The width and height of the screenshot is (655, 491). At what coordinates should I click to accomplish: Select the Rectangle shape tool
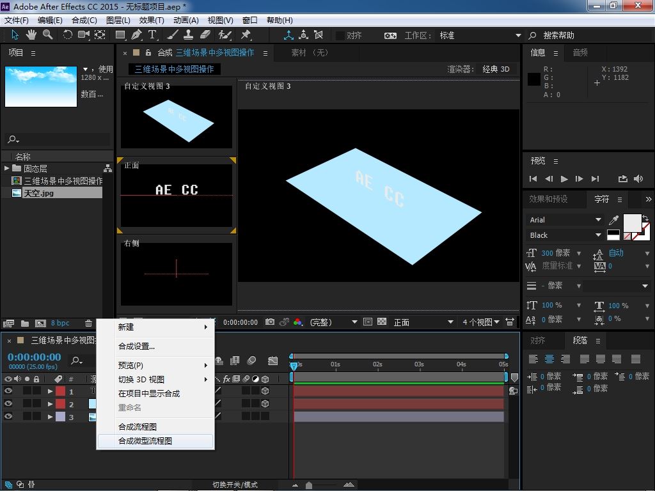click(120, 35)
